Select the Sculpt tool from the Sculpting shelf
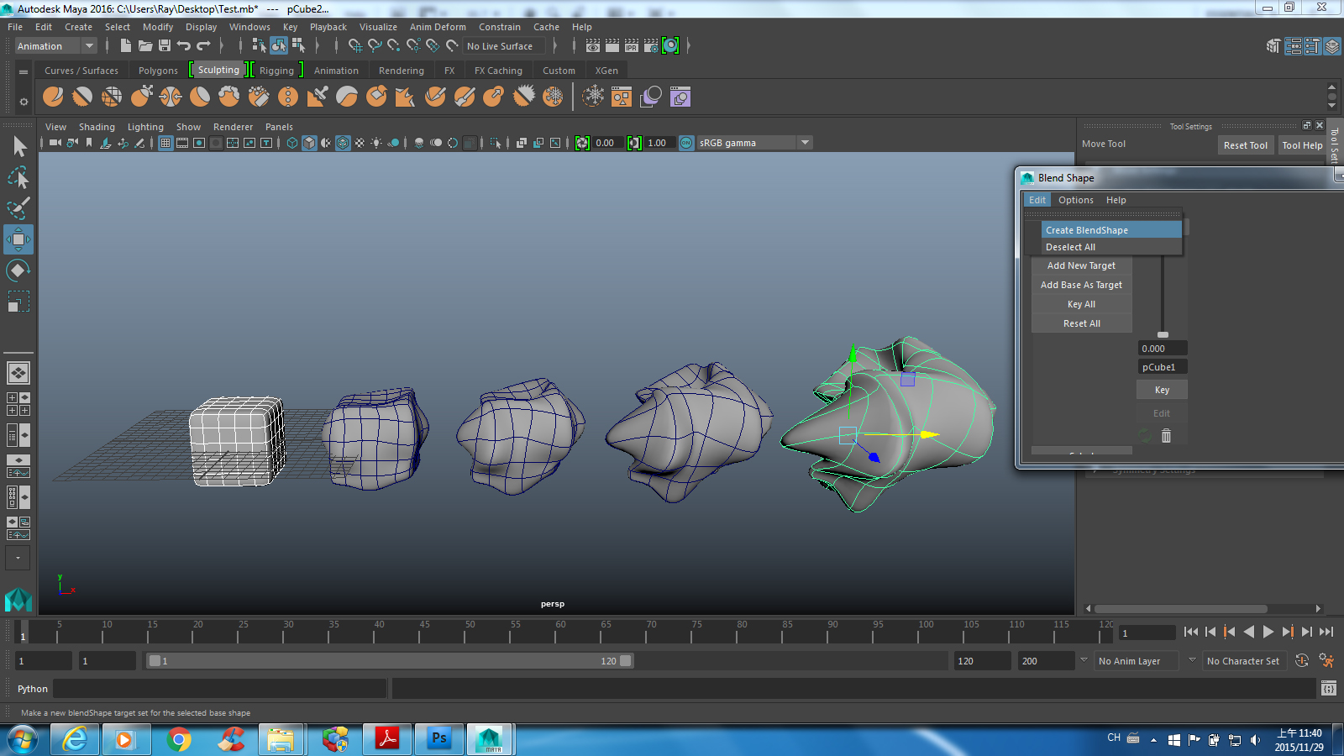The image size is (1344, 756). coord(53,97)
